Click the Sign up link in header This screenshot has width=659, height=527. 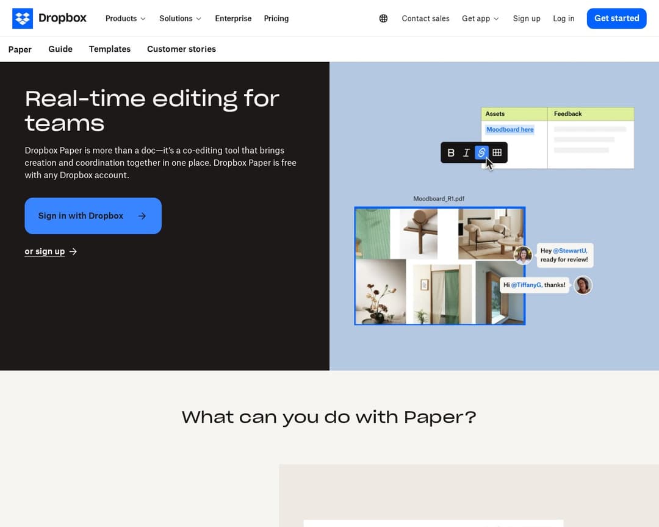point(527,18)
